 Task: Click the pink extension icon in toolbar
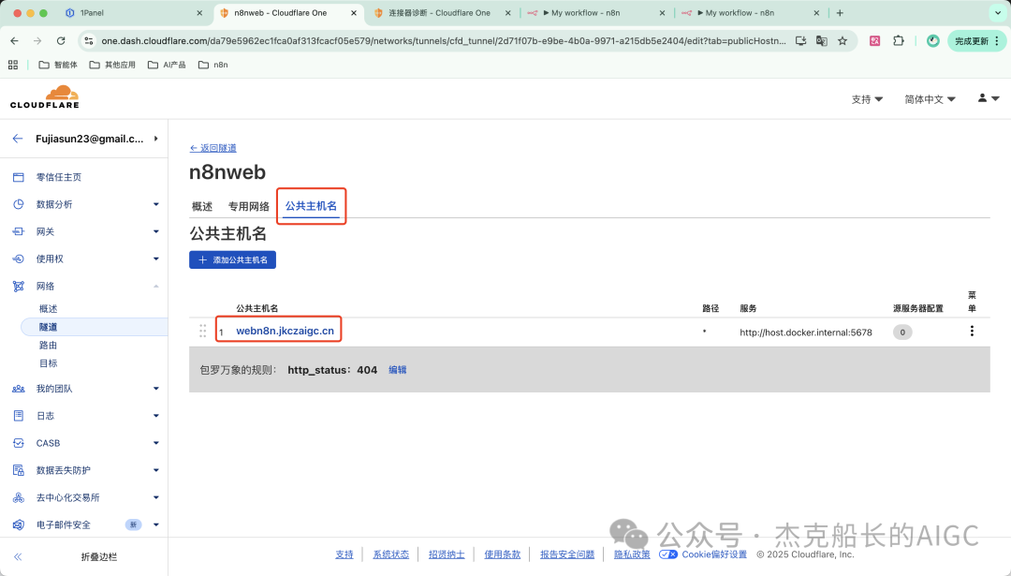[875, 40]
